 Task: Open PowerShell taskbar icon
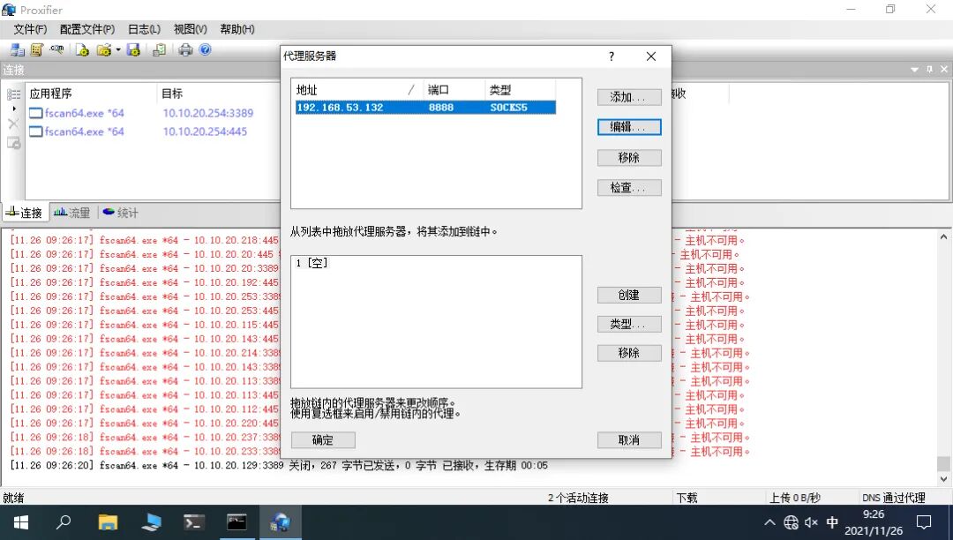pyautogui.click(x=193, y=522)
